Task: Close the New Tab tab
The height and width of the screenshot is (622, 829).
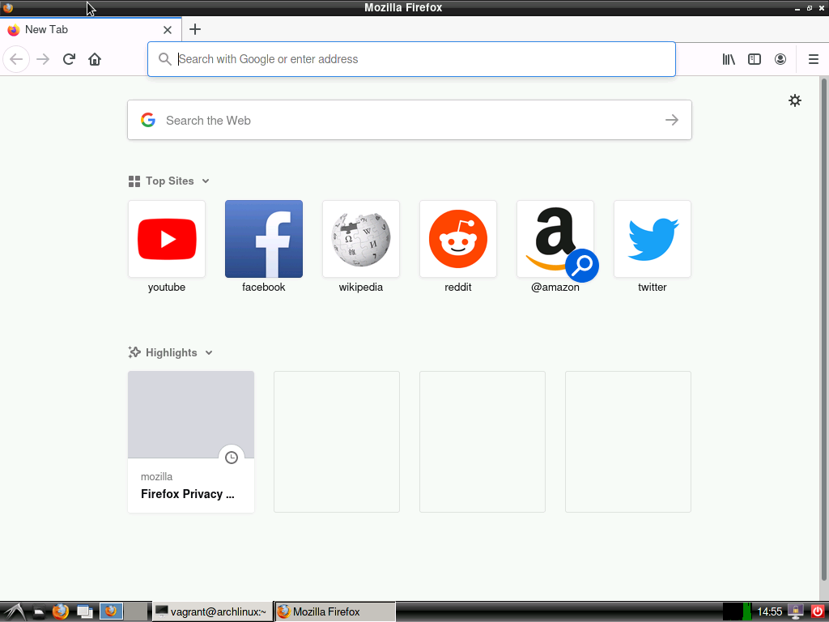Action: [168, 30]
